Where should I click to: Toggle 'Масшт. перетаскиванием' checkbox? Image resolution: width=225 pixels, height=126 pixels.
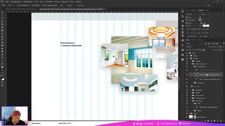[42, 5]
